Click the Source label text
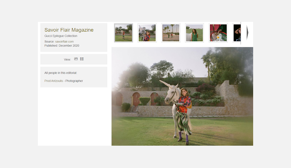The width and height of the screenshot is (291, 168). coord(49,41)
